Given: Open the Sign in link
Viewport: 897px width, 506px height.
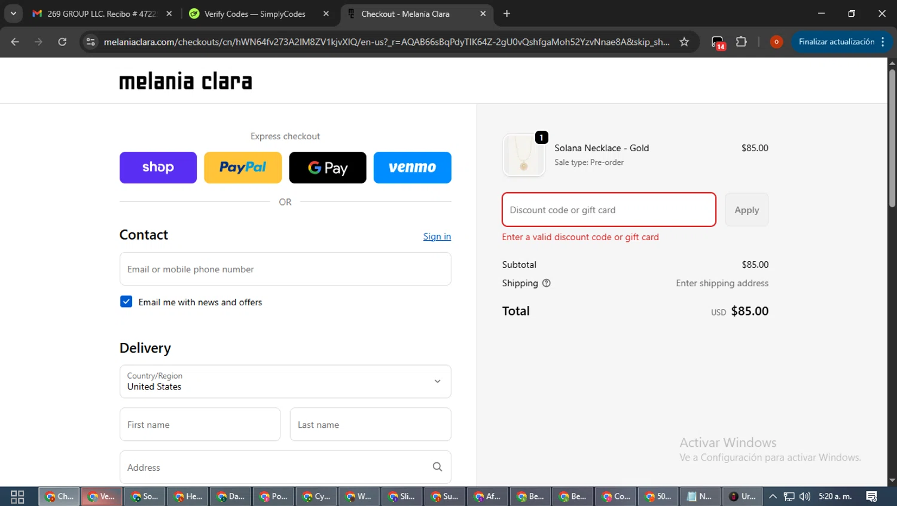Looking at the screenshot, I should coord(437,237).
